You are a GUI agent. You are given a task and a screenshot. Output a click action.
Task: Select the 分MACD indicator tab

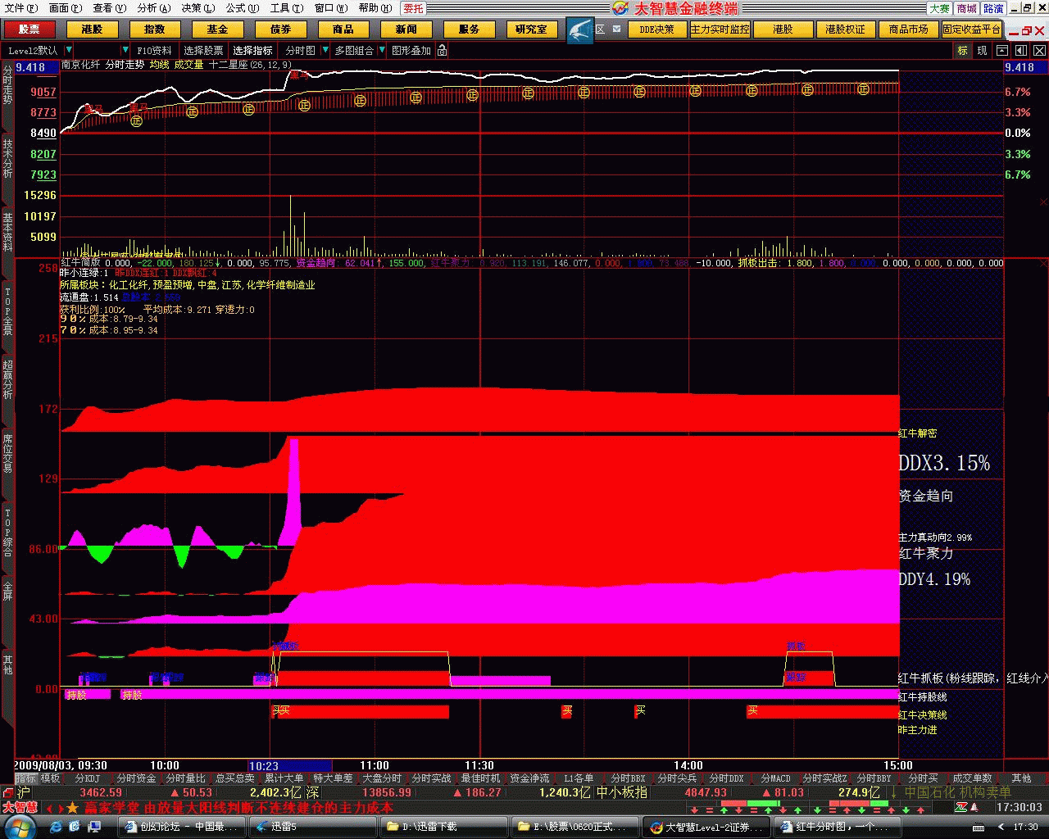click(775, 778)
